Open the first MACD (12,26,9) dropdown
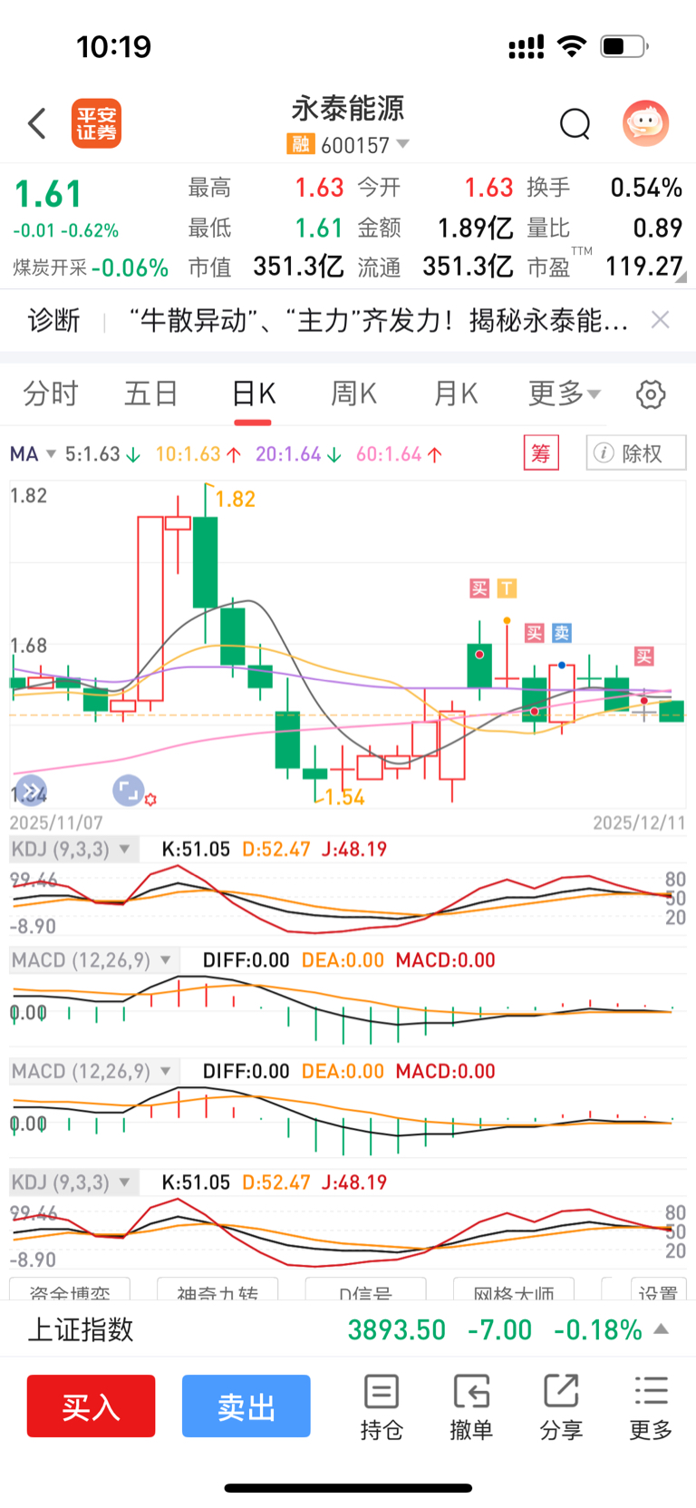The width and height of the screenshot is (696, 1508). click(x=94, y=960)
